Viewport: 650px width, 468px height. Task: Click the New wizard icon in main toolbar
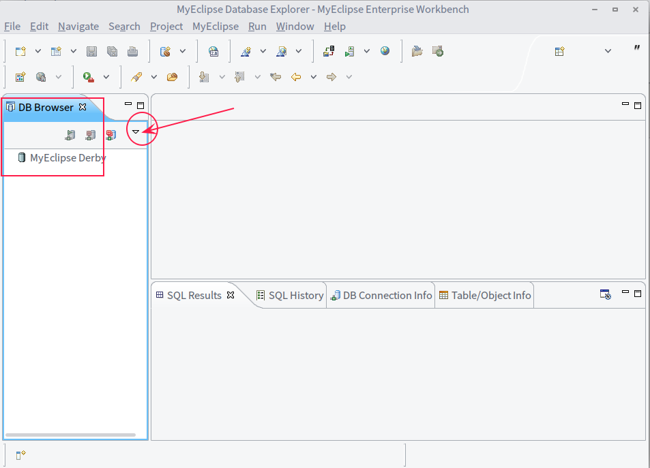tap(20, 51)
